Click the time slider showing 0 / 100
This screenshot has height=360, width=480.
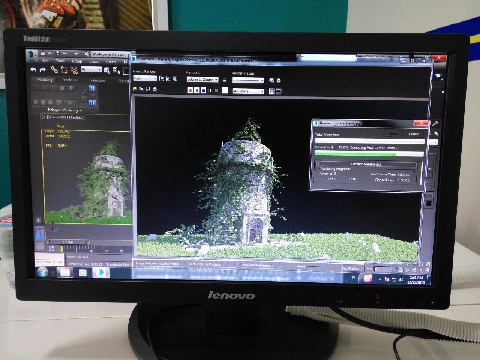click(68, 242)
